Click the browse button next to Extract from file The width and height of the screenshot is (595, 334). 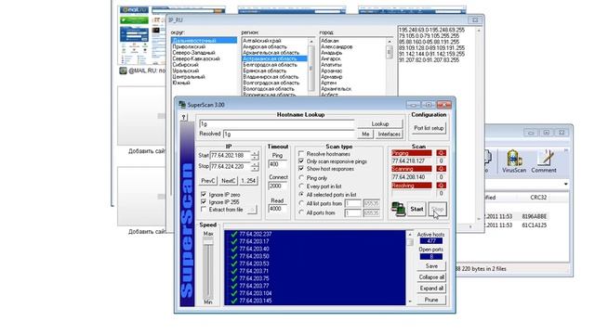point(252,210)
